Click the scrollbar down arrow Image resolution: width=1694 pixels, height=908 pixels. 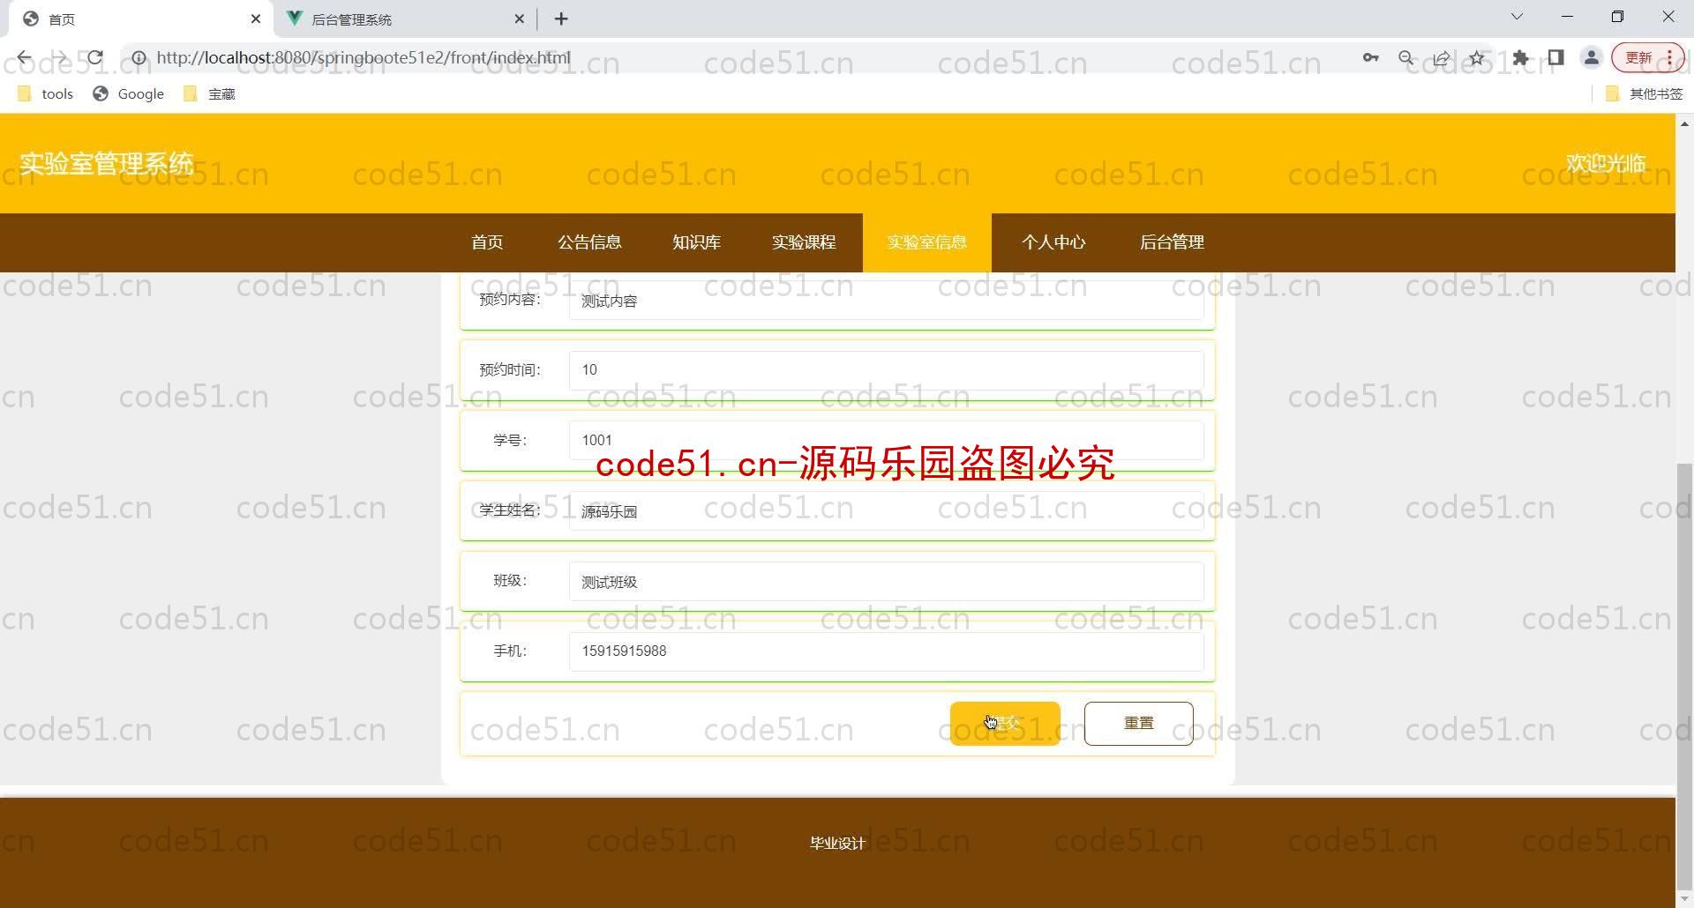(1684, 898)
